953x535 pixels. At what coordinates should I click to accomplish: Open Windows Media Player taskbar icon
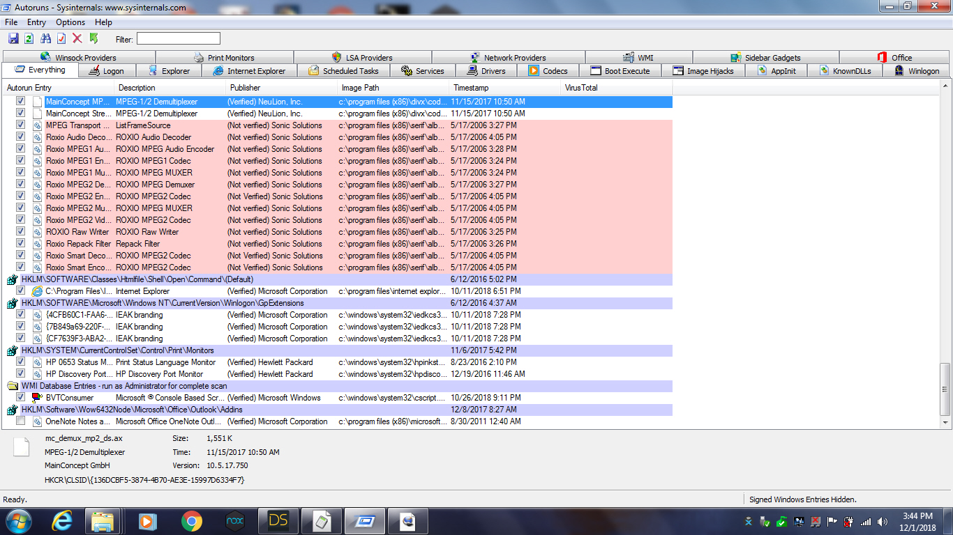tap(147, 521)
